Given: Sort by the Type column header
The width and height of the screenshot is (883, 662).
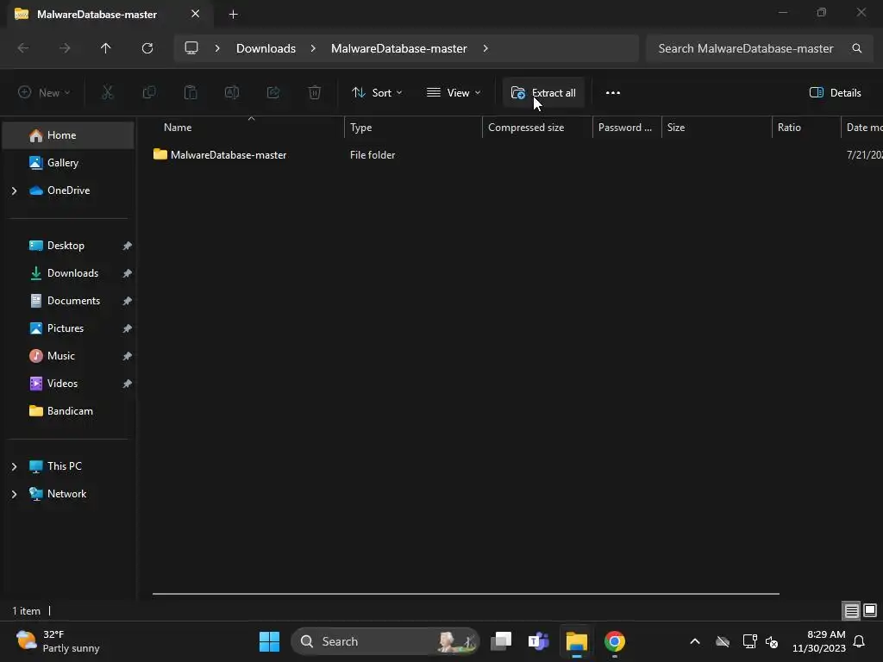Looking at the screenshot, I should (x=413, y=128).
